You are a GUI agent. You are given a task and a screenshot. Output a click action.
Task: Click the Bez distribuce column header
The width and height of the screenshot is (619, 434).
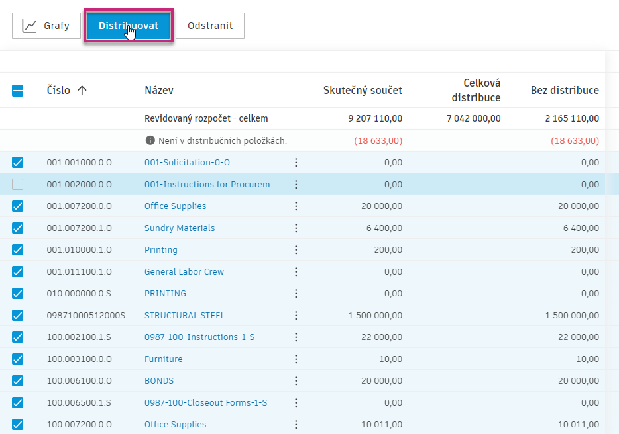[x=565, y=90]
